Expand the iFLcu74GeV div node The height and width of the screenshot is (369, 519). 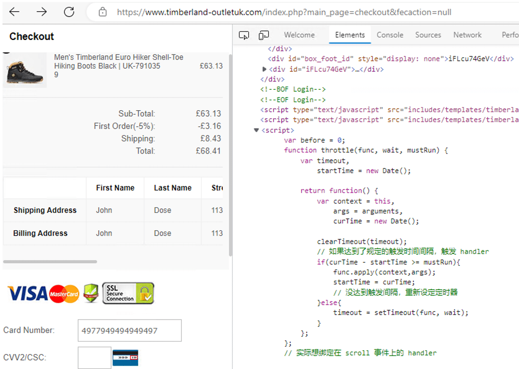pos(265,69)
